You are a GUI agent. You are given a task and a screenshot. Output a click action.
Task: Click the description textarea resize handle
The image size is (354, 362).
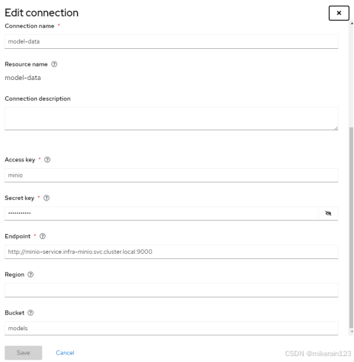(x=335, y=128)
